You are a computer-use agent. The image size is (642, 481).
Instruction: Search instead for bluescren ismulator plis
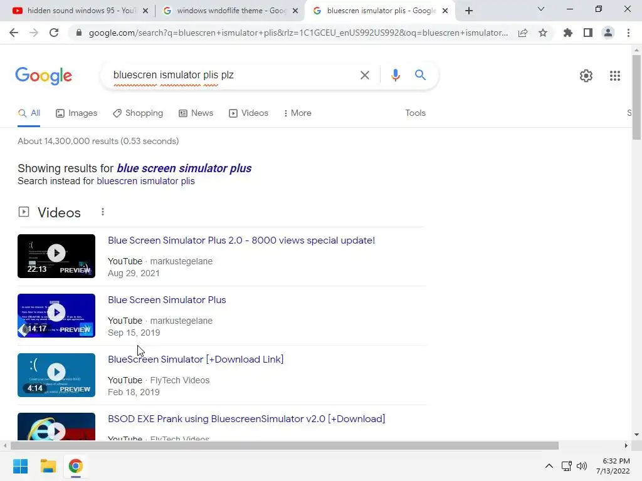pyautogui.click(x=145, y=181)
